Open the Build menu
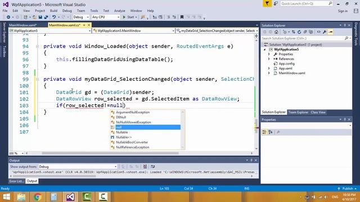 53,11
